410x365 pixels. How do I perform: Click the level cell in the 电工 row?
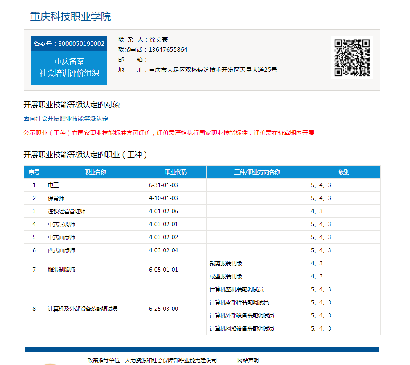pos(344,185)
